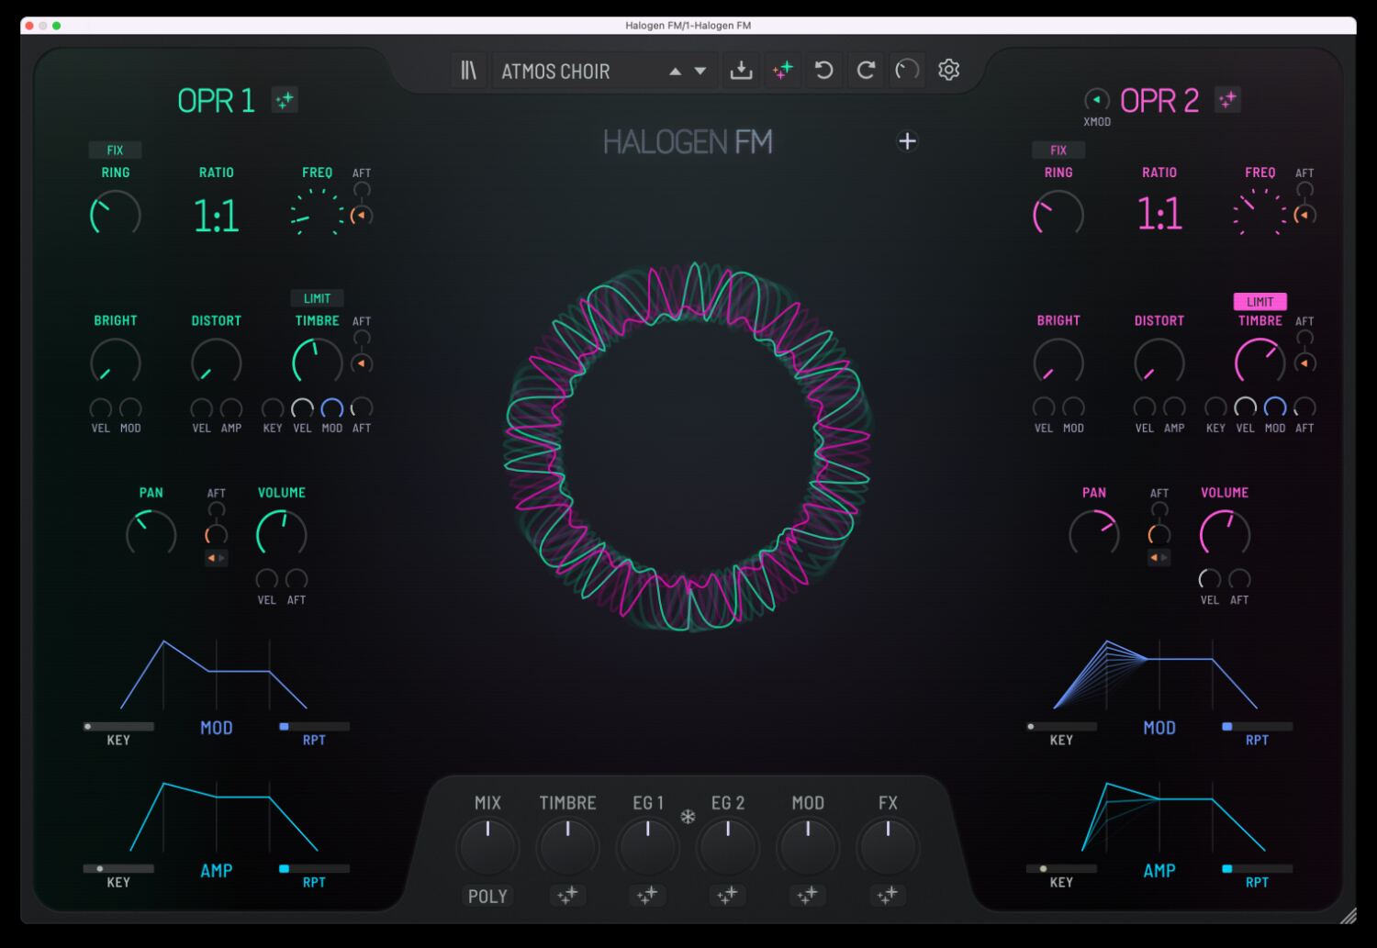
Task: Select the OPR 2 label header
Action: click(1159, 100)
